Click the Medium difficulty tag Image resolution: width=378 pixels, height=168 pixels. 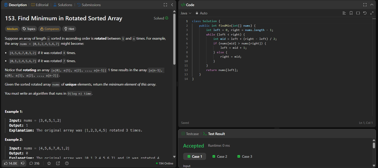tap(12, 29)
